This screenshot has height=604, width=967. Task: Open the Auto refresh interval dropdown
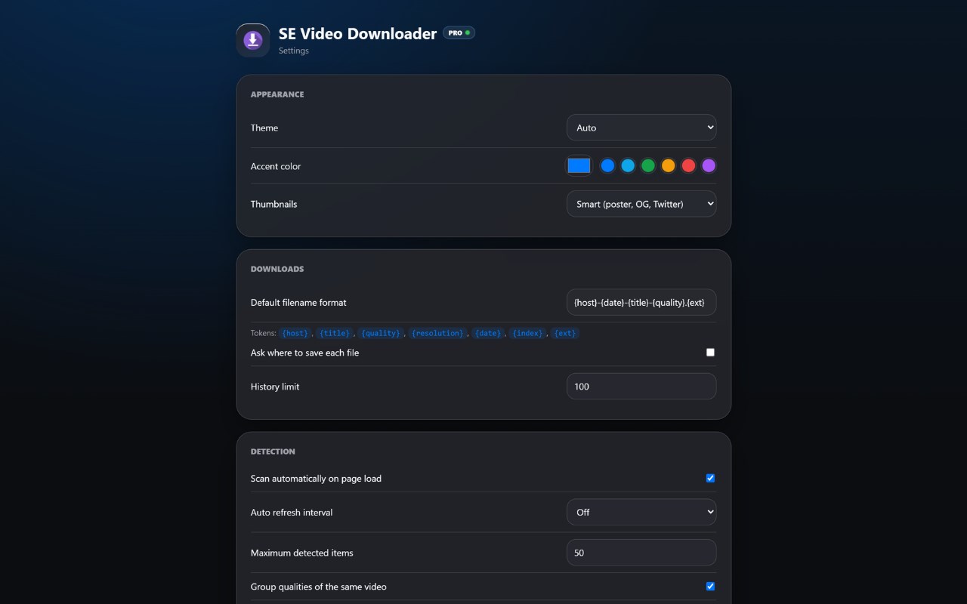[641, 512]
